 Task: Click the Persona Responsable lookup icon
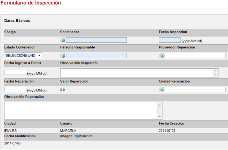click(63, 56)
